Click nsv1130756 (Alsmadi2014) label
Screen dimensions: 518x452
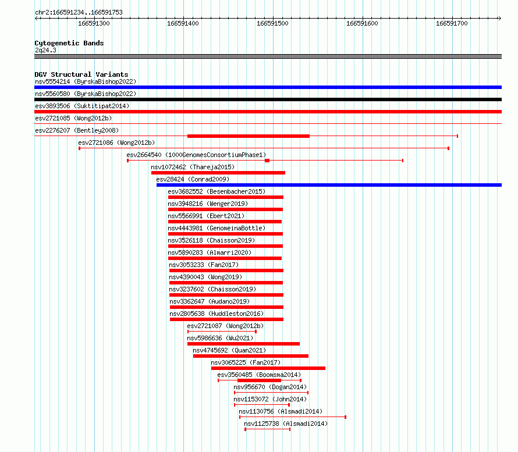[x=281, y=411]
